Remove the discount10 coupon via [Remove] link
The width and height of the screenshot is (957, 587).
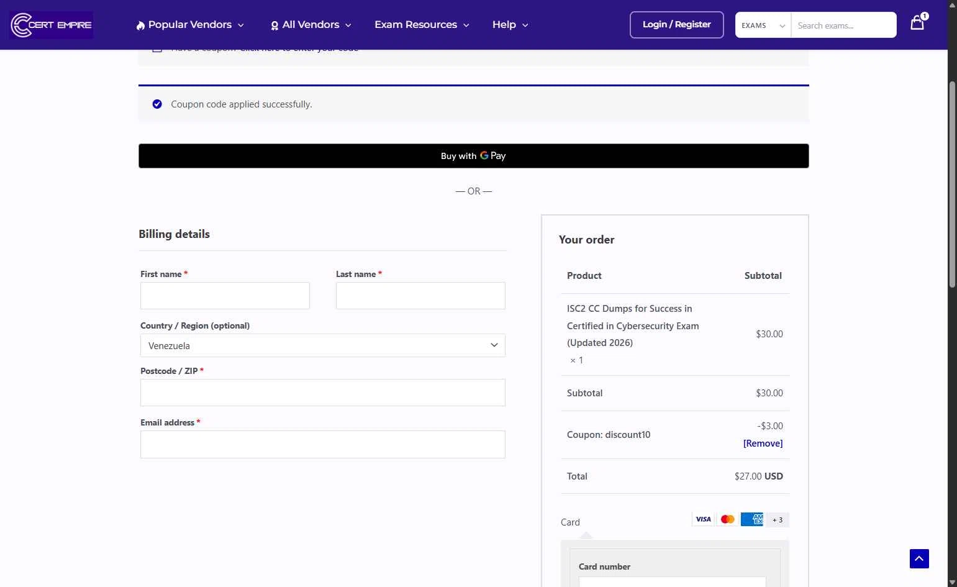(x=763, y=443)
